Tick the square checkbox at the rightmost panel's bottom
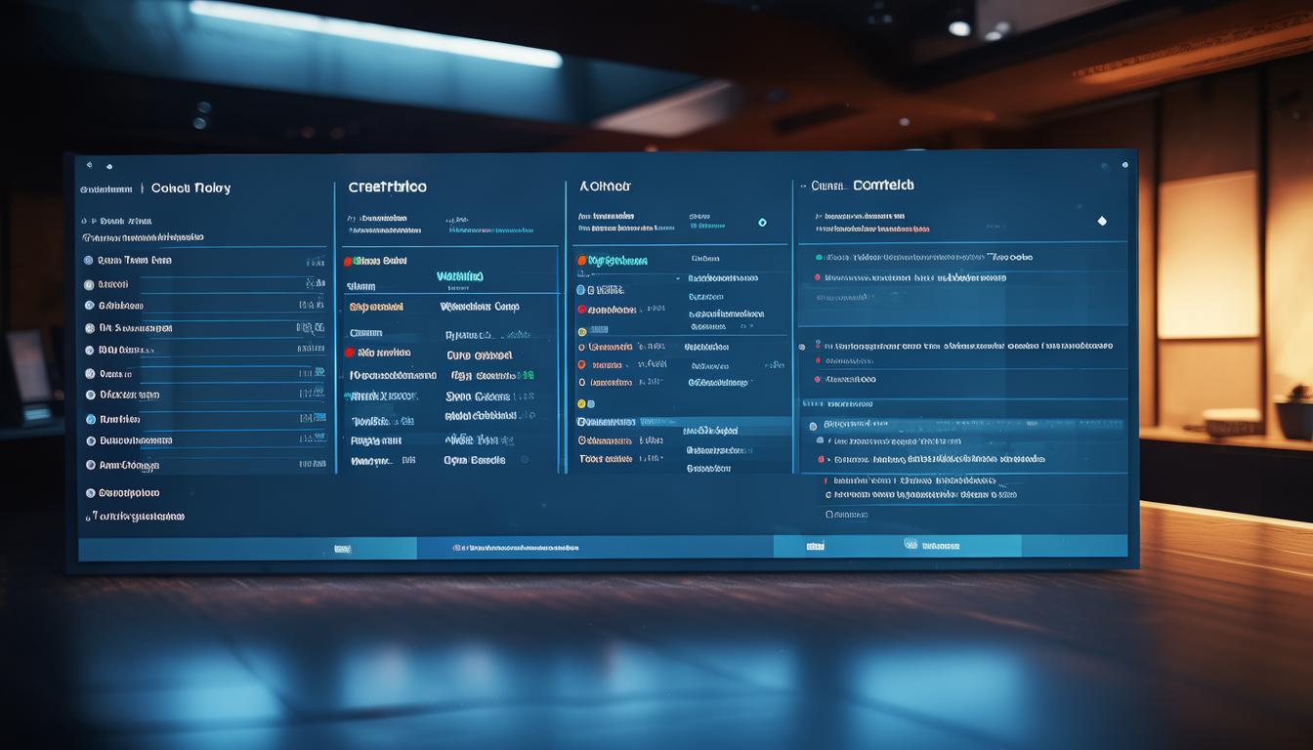1313x750 pixels. tap(829, 513)
